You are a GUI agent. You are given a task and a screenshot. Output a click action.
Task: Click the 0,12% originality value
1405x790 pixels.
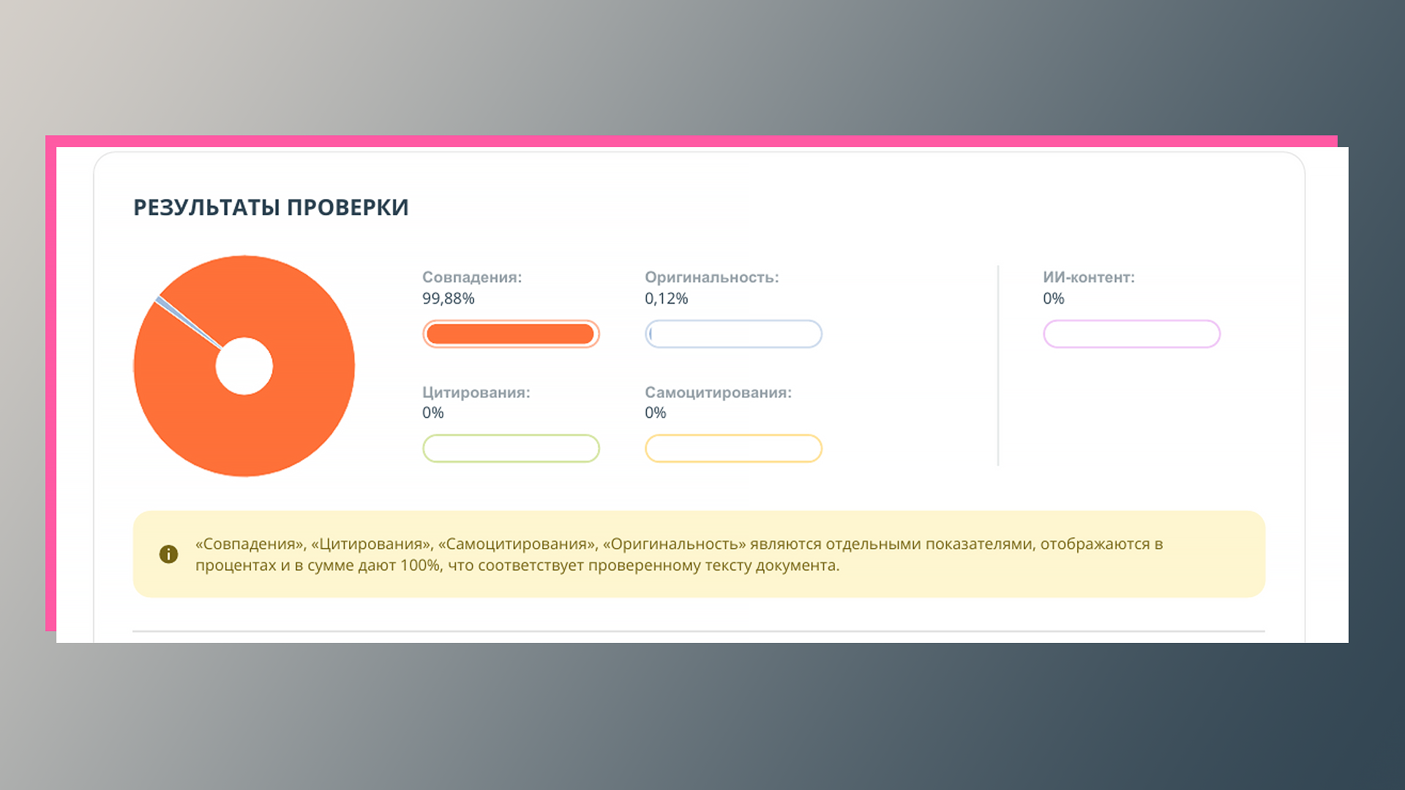tap(666, 298)
